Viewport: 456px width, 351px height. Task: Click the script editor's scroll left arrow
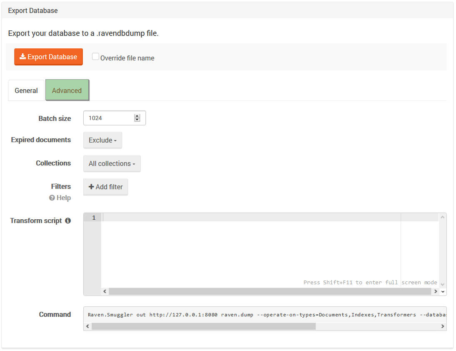105,291
